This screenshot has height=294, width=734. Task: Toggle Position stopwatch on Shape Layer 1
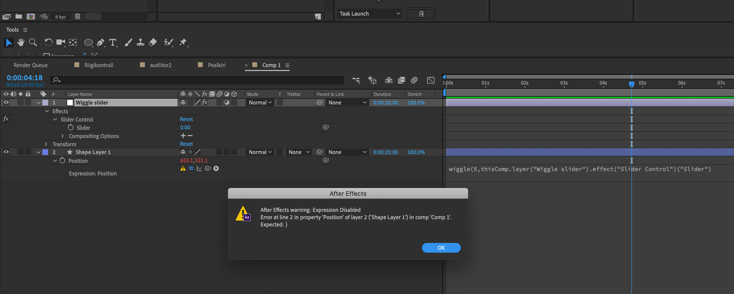point(62,160)
